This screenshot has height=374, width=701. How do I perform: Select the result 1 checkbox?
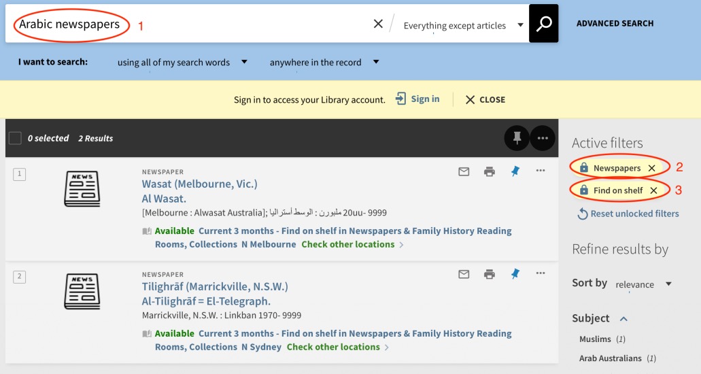(x=19, y=174)
